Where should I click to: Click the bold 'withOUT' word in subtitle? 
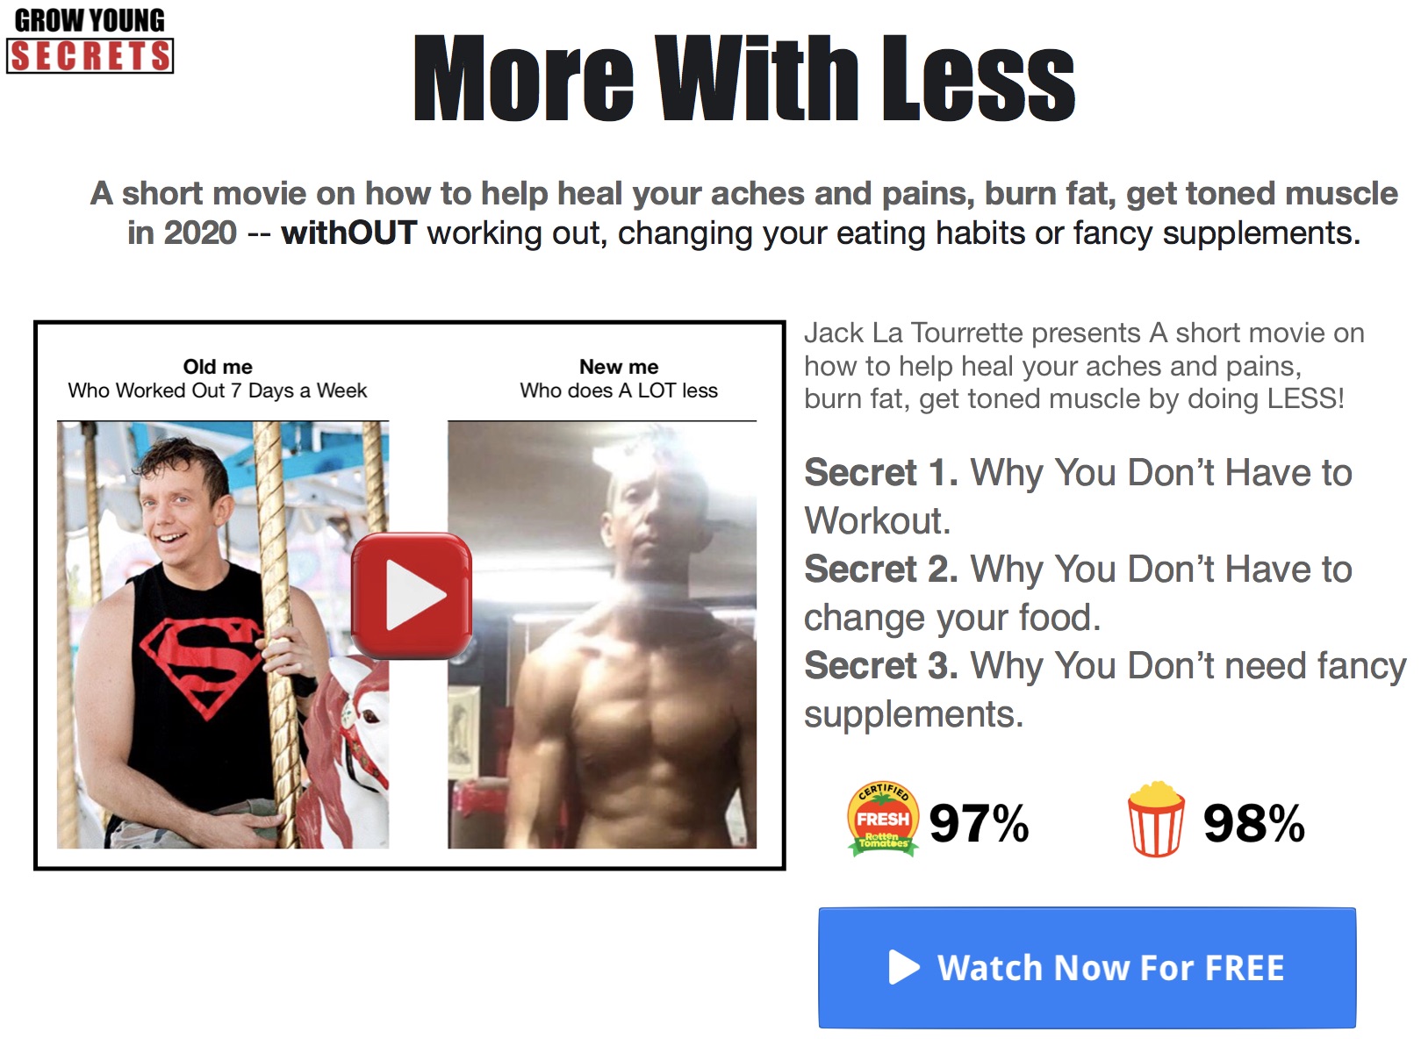(x=348, y=233)
